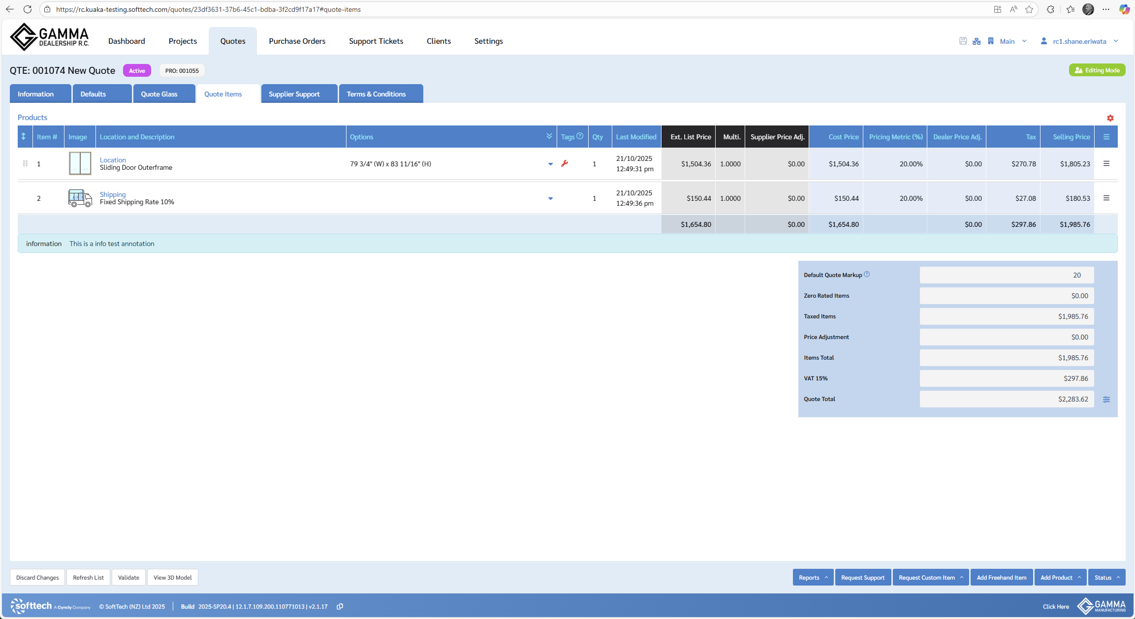Click the Quote Total adjustment sliders icon
The image size is (1135, 619).
[1106, 400]
